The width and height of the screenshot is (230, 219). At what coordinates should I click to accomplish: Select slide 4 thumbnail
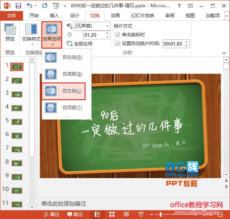(17, 108)
